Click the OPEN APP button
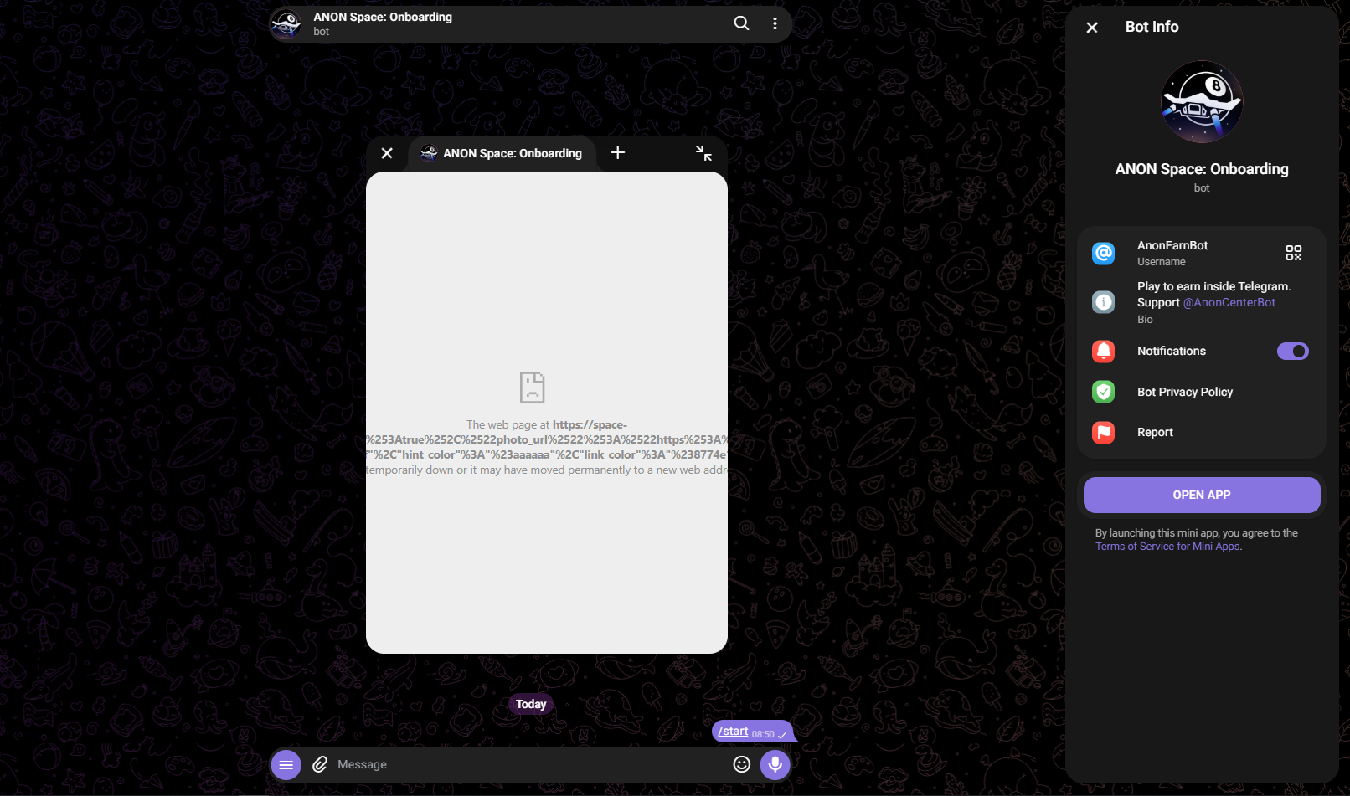 point(1202,495)
